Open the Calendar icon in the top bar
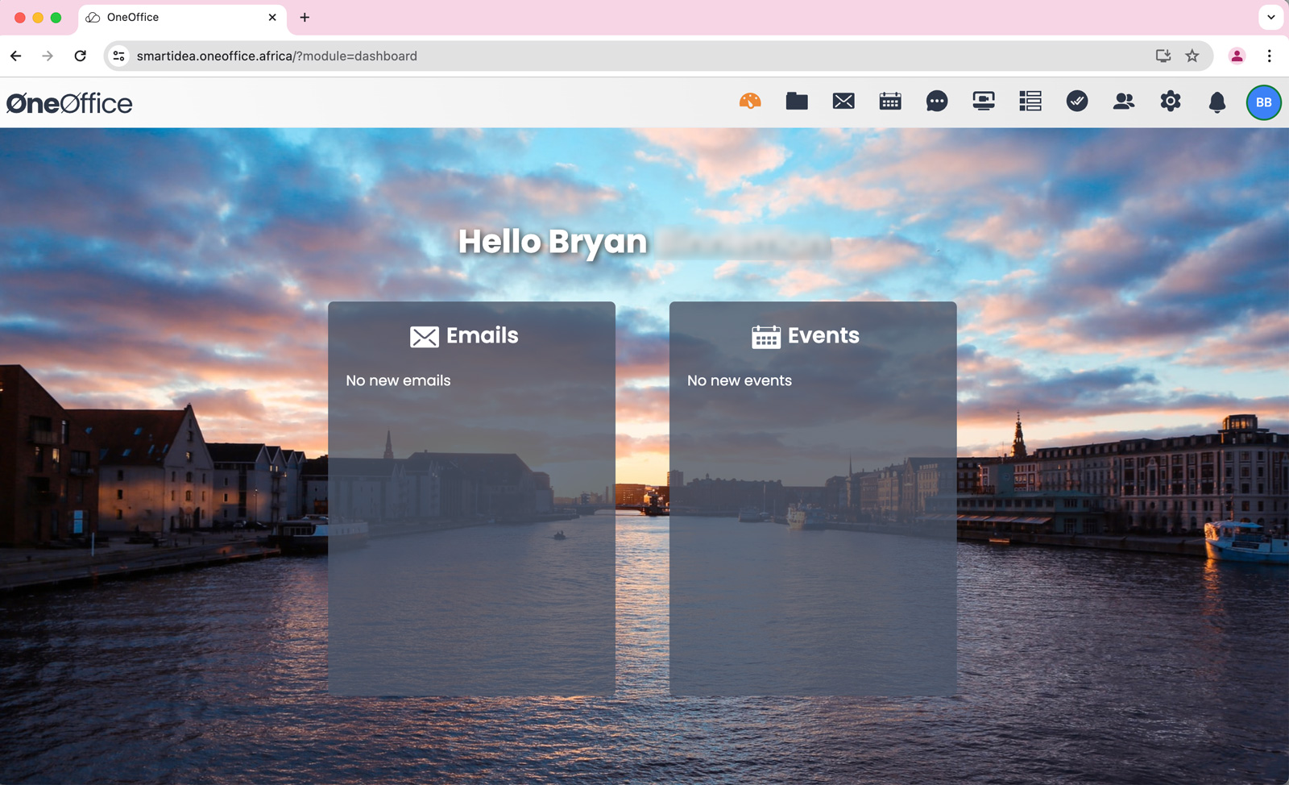Image resolution: width=1289 pixels, height=785 pixels. click(890, 102)
